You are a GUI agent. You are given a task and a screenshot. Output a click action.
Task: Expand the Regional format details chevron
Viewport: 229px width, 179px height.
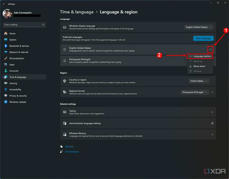[x=212, y=92]
